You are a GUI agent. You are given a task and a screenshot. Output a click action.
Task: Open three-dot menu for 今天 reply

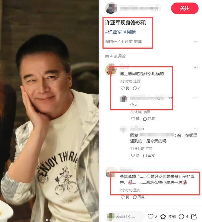196,98
